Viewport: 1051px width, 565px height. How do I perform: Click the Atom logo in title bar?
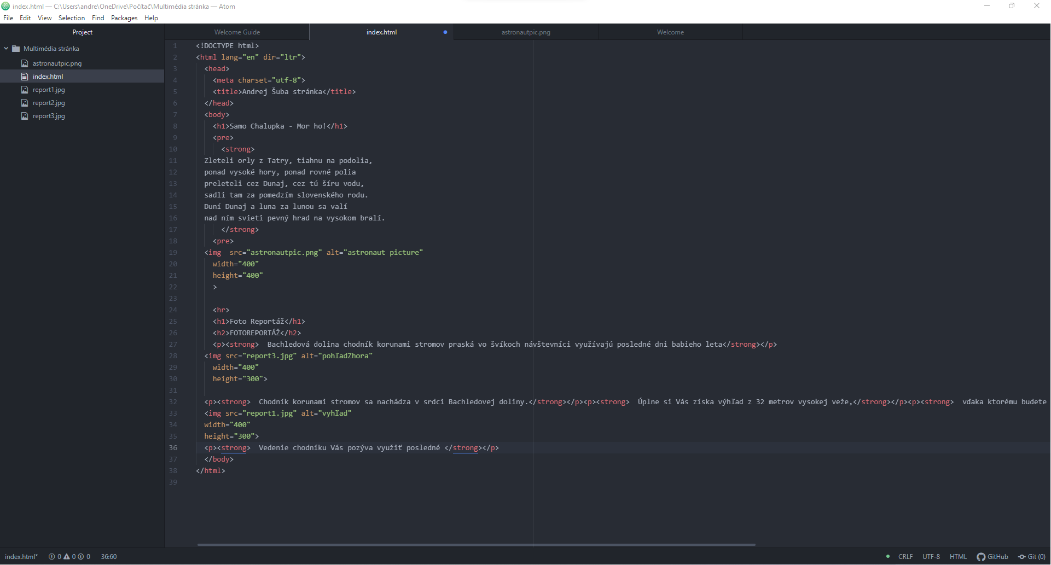(x=5, y=6)
